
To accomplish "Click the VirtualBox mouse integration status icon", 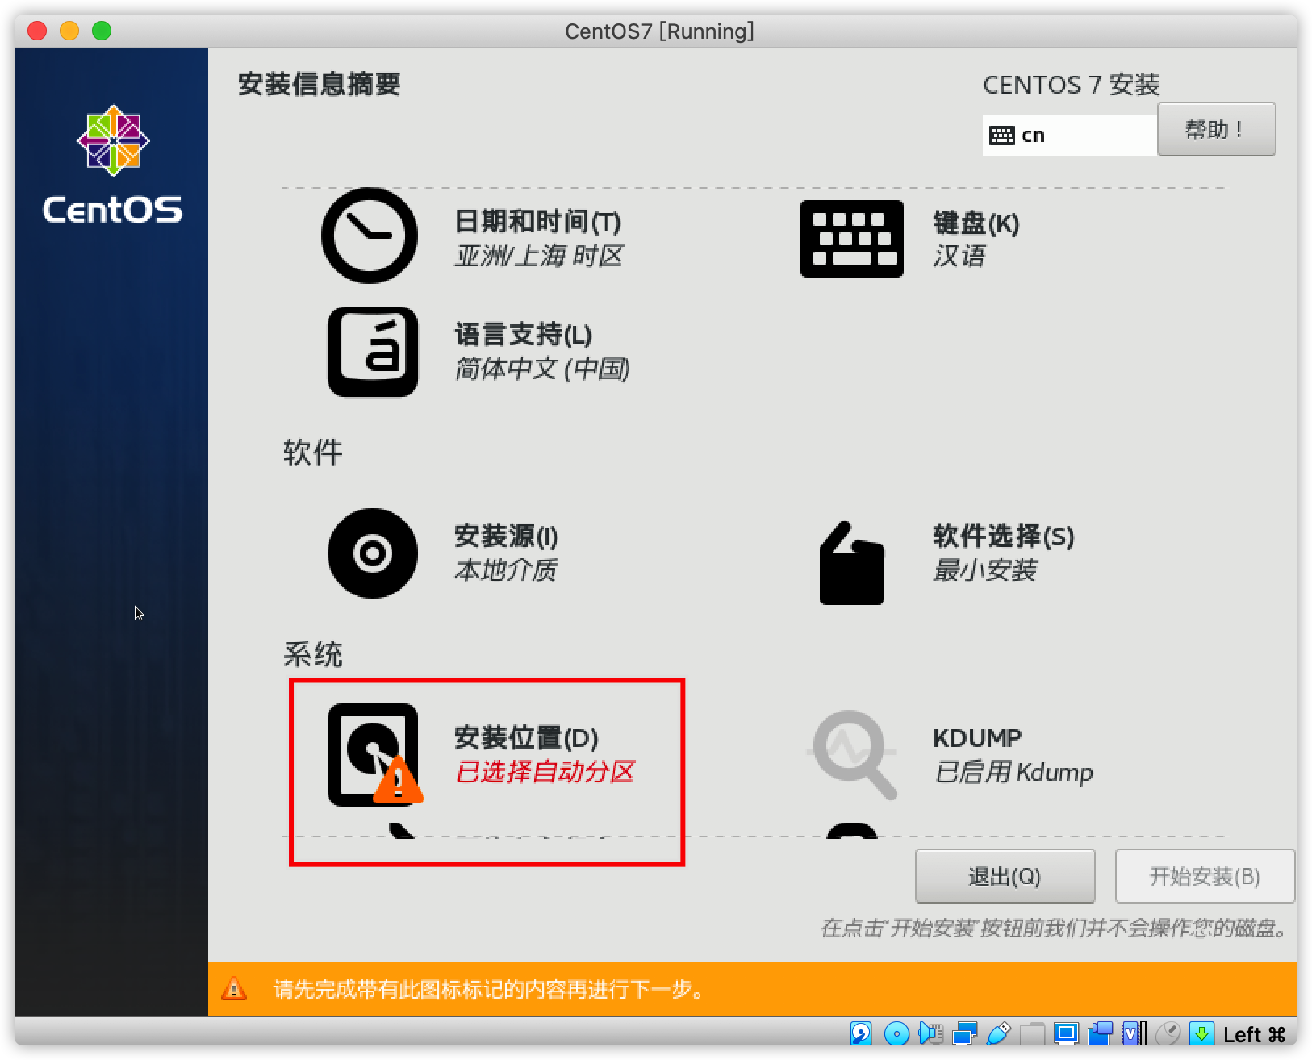I will click(x=1168, y=1033).
